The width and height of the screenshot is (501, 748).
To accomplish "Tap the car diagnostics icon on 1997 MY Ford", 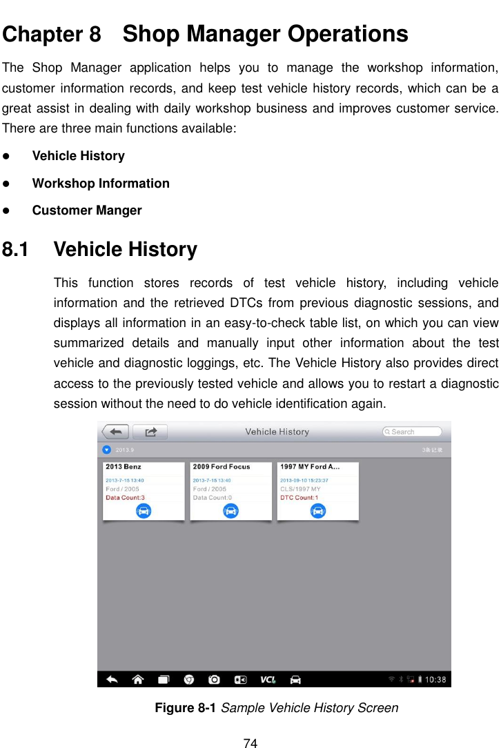I will click(317, 511).
